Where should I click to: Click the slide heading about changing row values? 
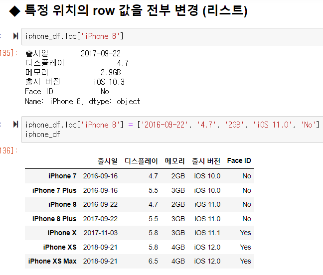click(x=128, y=10)
